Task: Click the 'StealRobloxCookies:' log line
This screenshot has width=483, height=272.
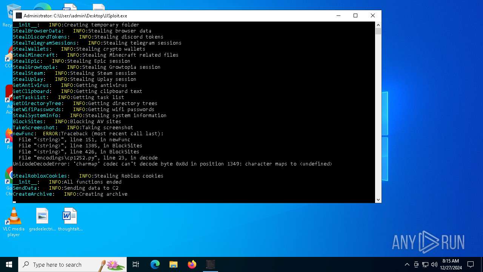Action: [88, 176]
